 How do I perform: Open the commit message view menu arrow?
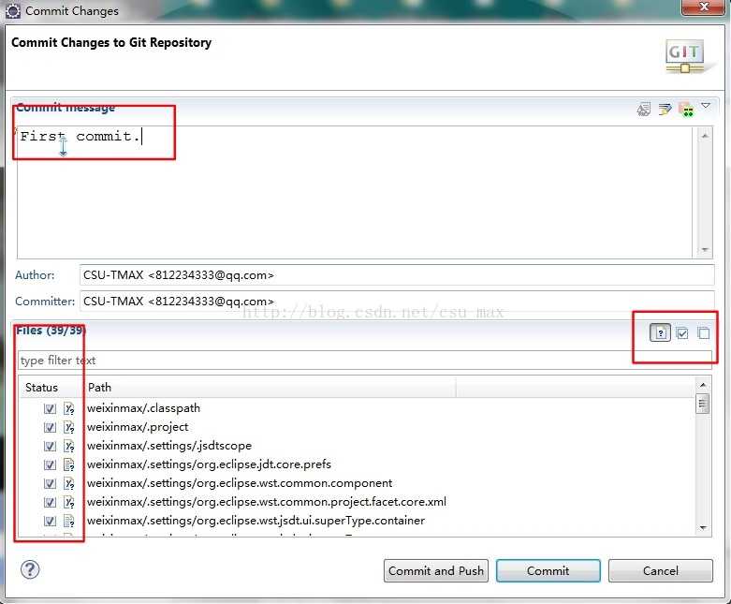(706, 106)
